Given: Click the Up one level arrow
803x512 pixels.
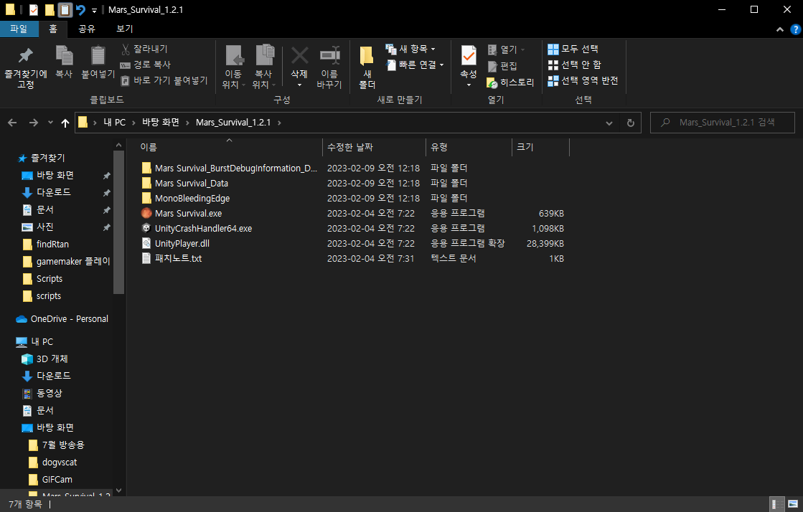Looking at the screenshot, I should 65,123.
